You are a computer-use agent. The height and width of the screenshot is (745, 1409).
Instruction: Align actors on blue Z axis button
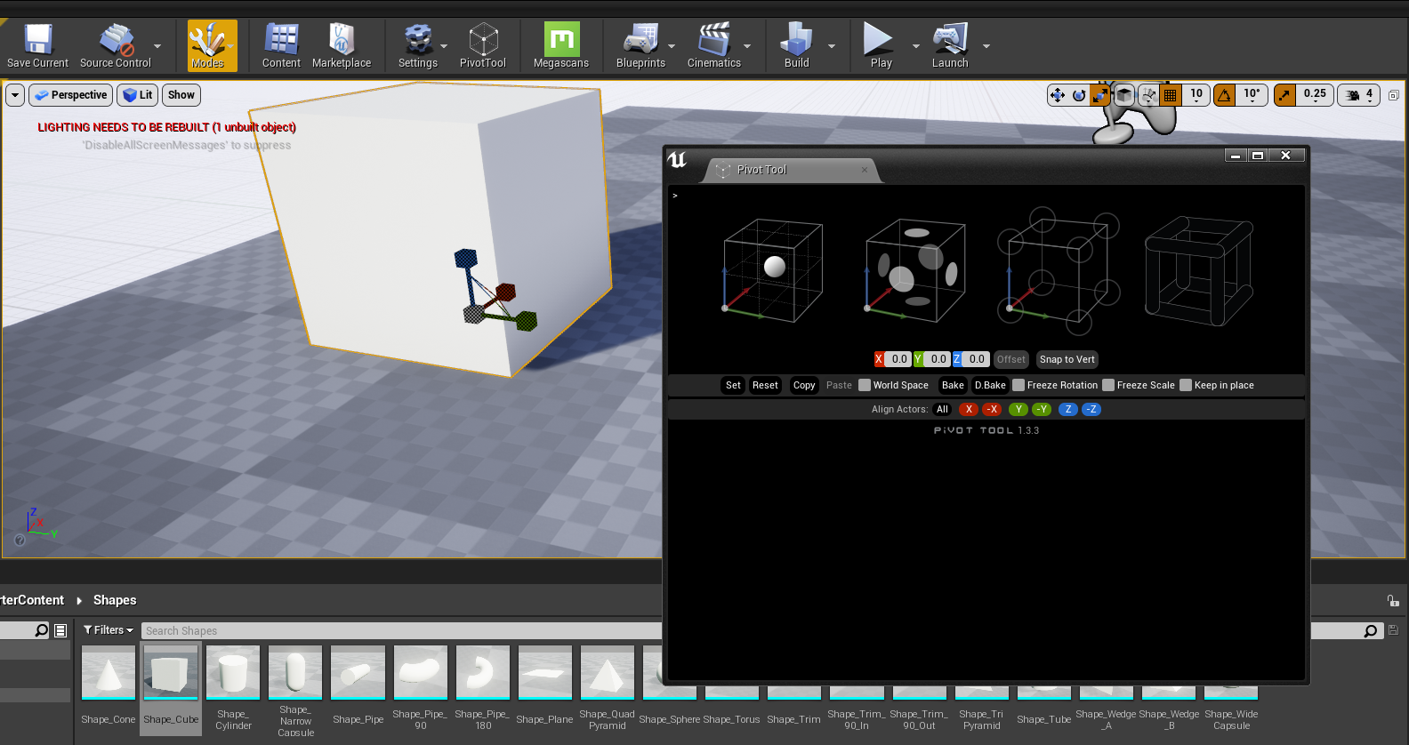(1068, 409)
